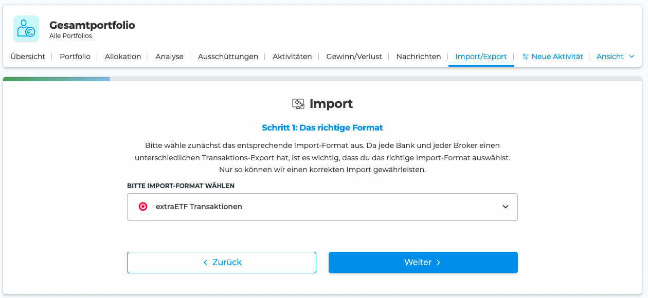
Task: Click the 'Alle Portfolios' subtitle
Action: [x=70, y=36]
